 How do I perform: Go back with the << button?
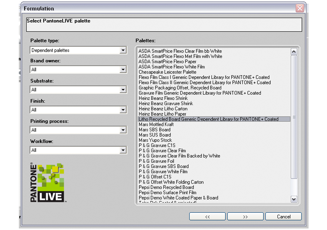[x=207, y=217]
